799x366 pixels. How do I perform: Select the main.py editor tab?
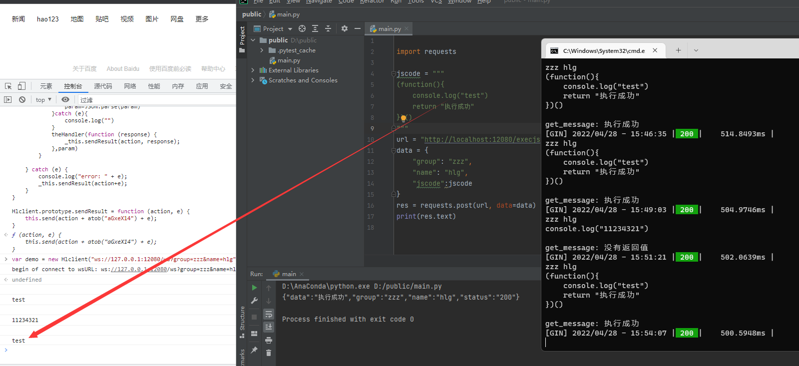389,29
